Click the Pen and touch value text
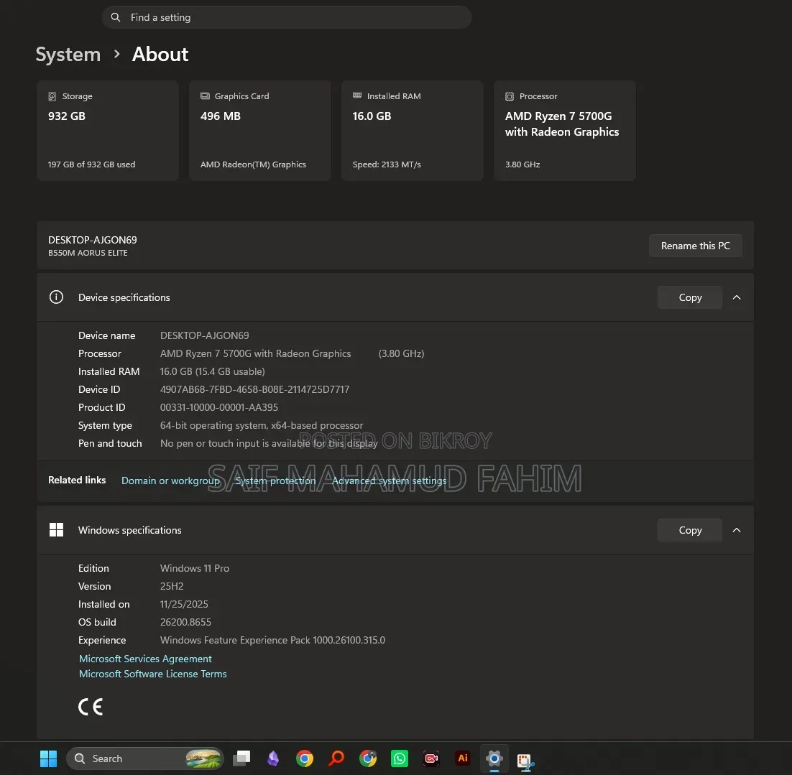 coord(269,443)
